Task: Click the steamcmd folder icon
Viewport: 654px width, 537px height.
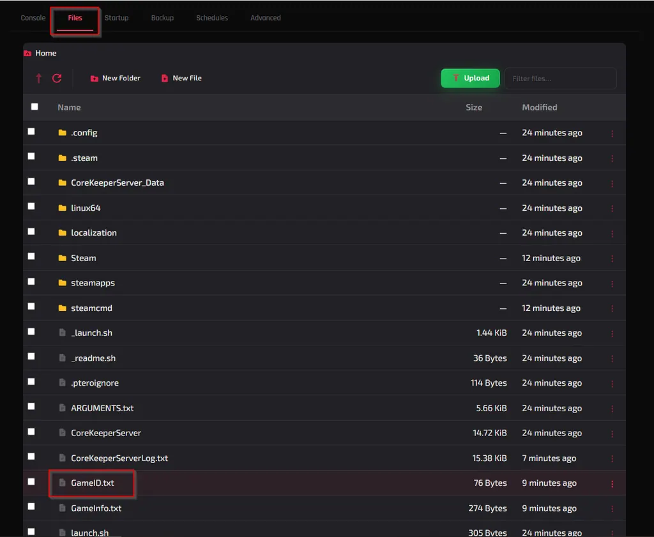Action: (62, 308)
